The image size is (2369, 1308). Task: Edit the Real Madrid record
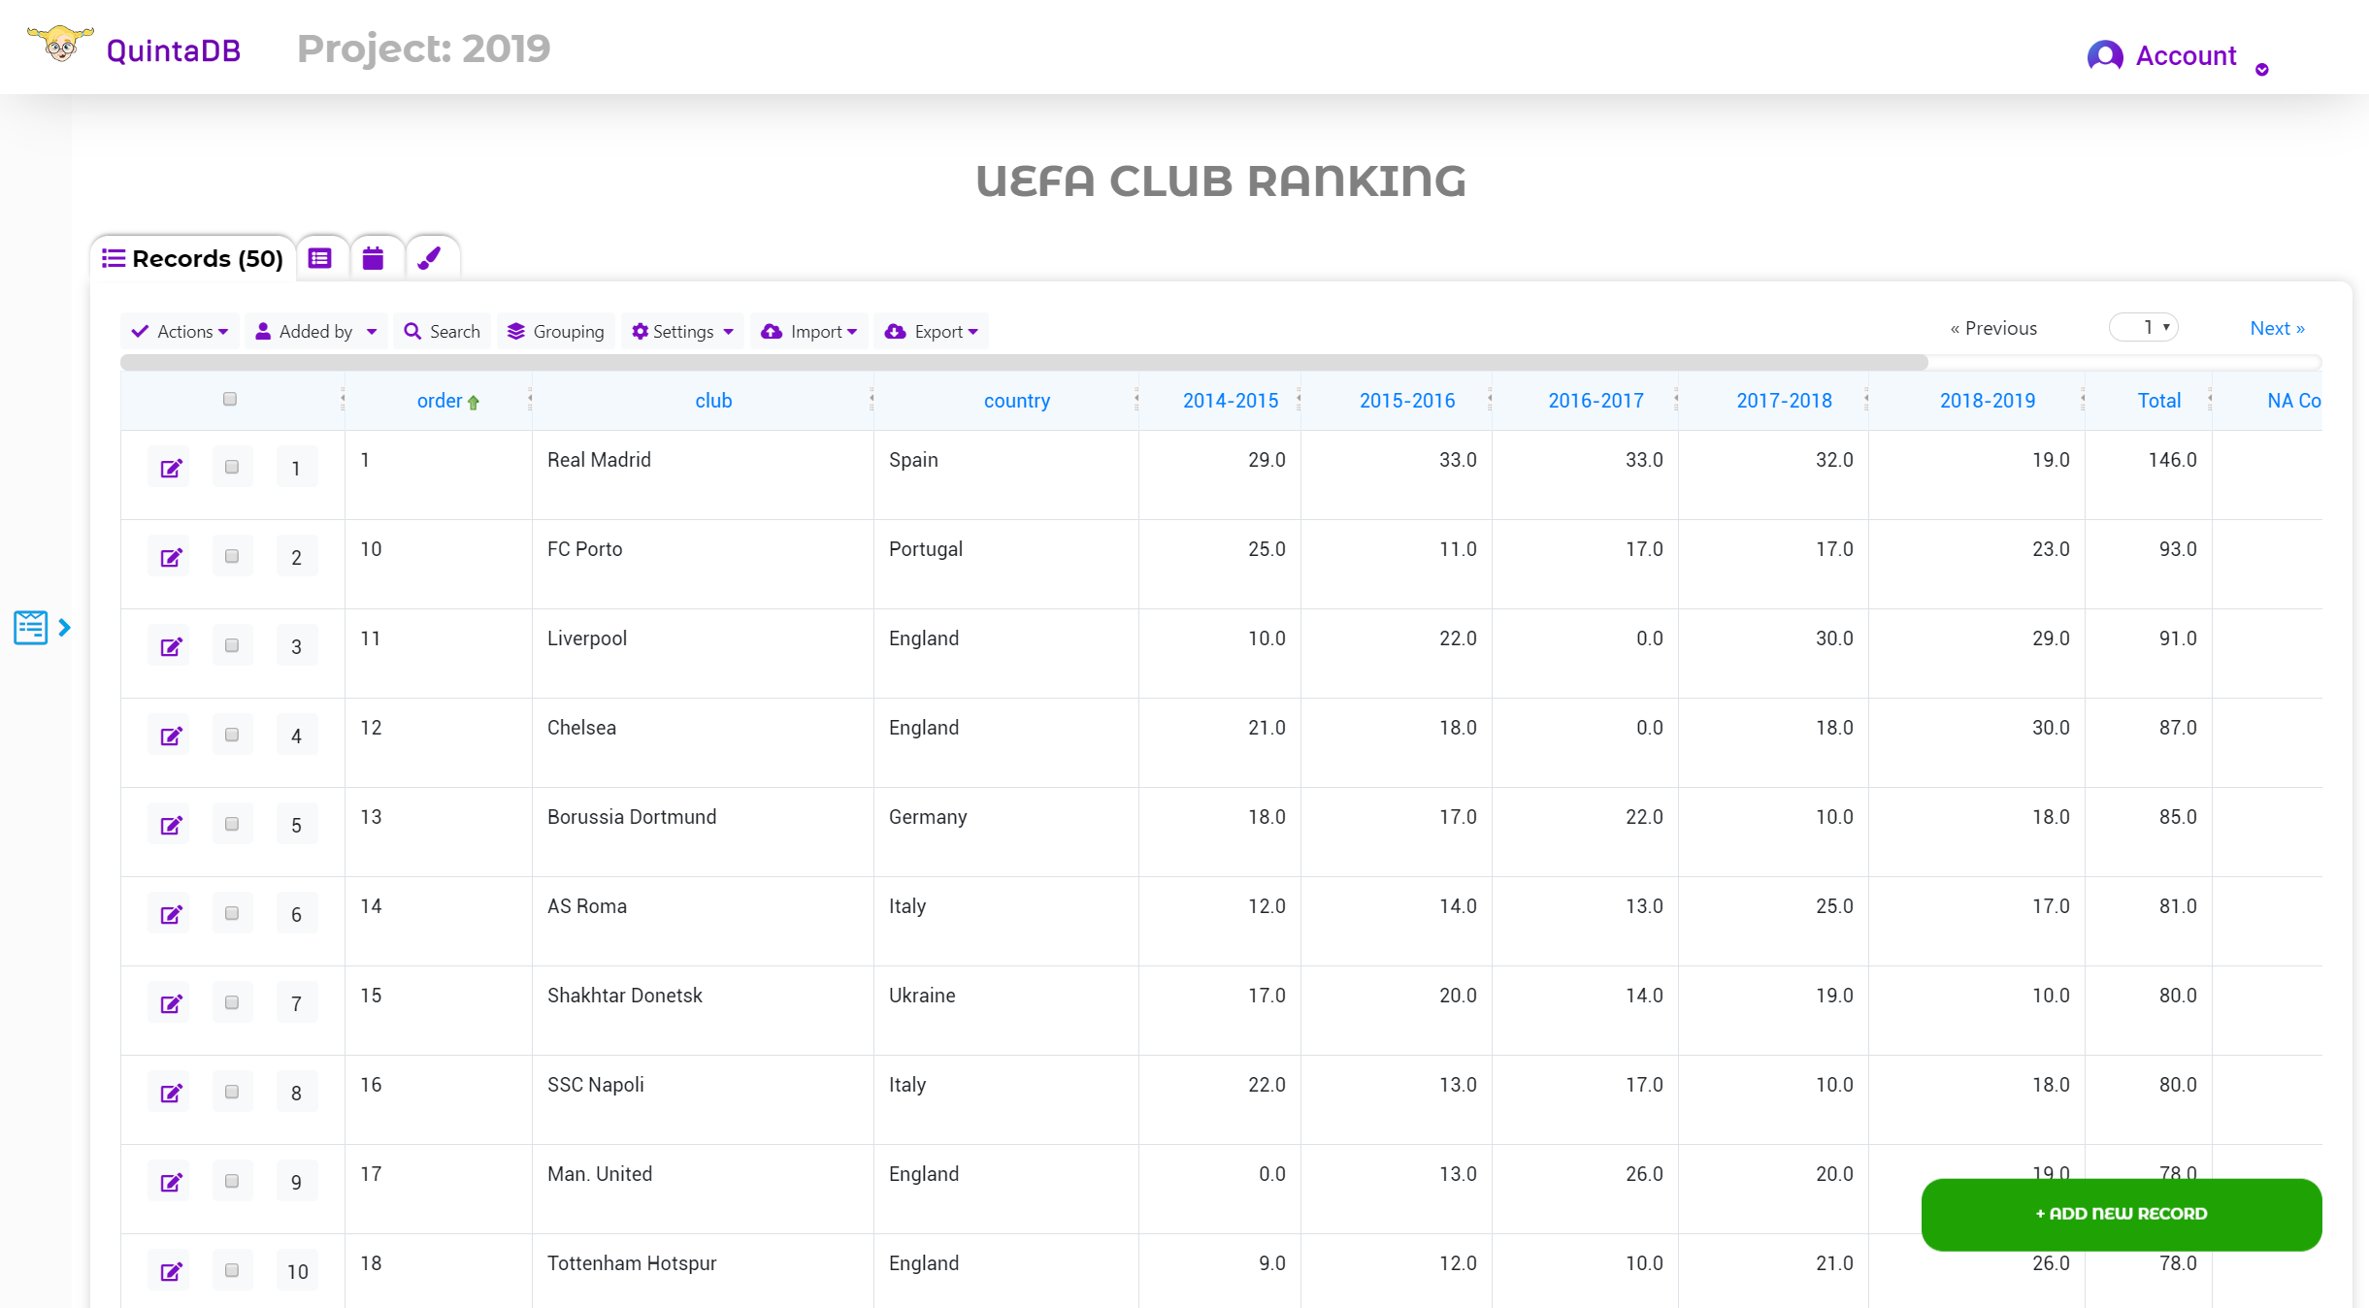click(171, 469)
